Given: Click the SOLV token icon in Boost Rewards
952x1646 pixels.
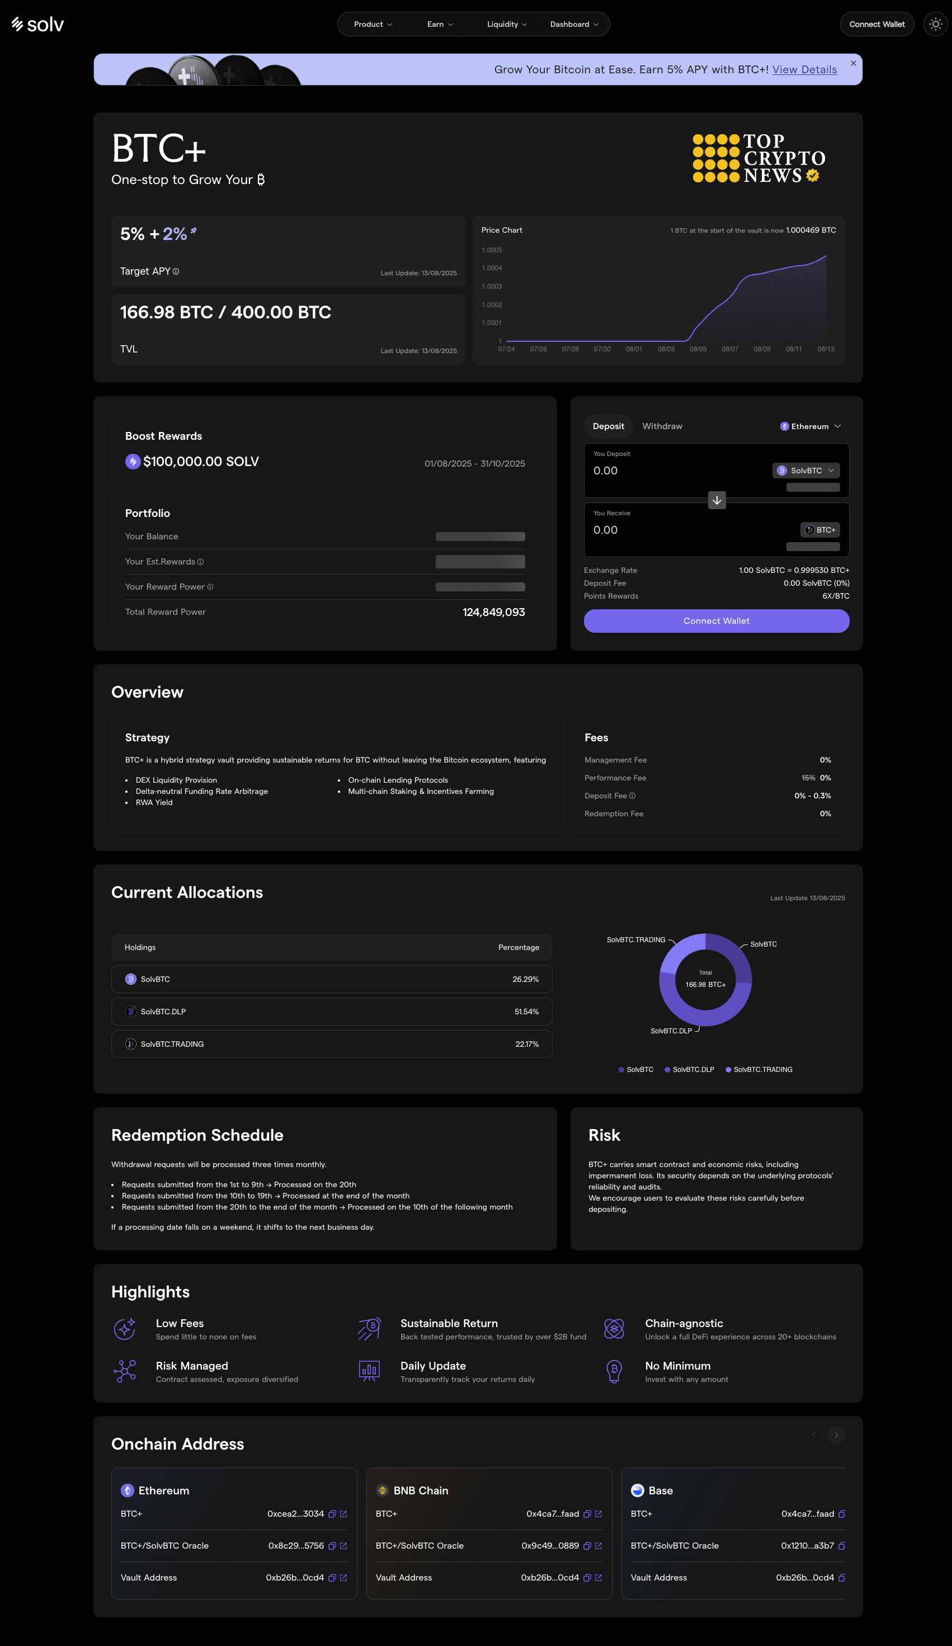Looking at the screenshot, I should 133,462.
